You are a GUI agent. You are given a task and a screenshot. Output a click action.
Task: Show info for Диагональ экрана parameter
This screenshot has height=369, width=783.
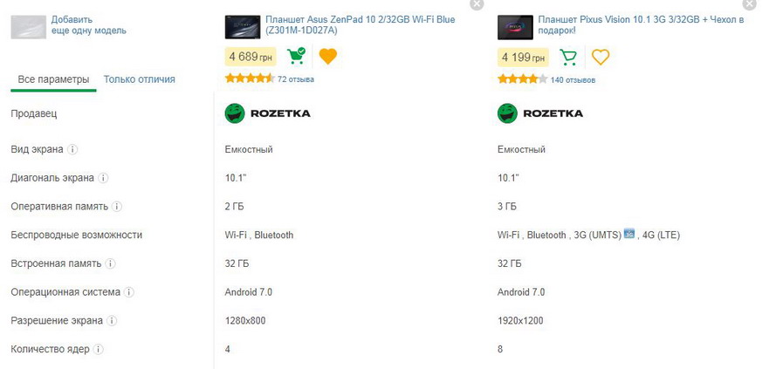click(x=103, y=178)
